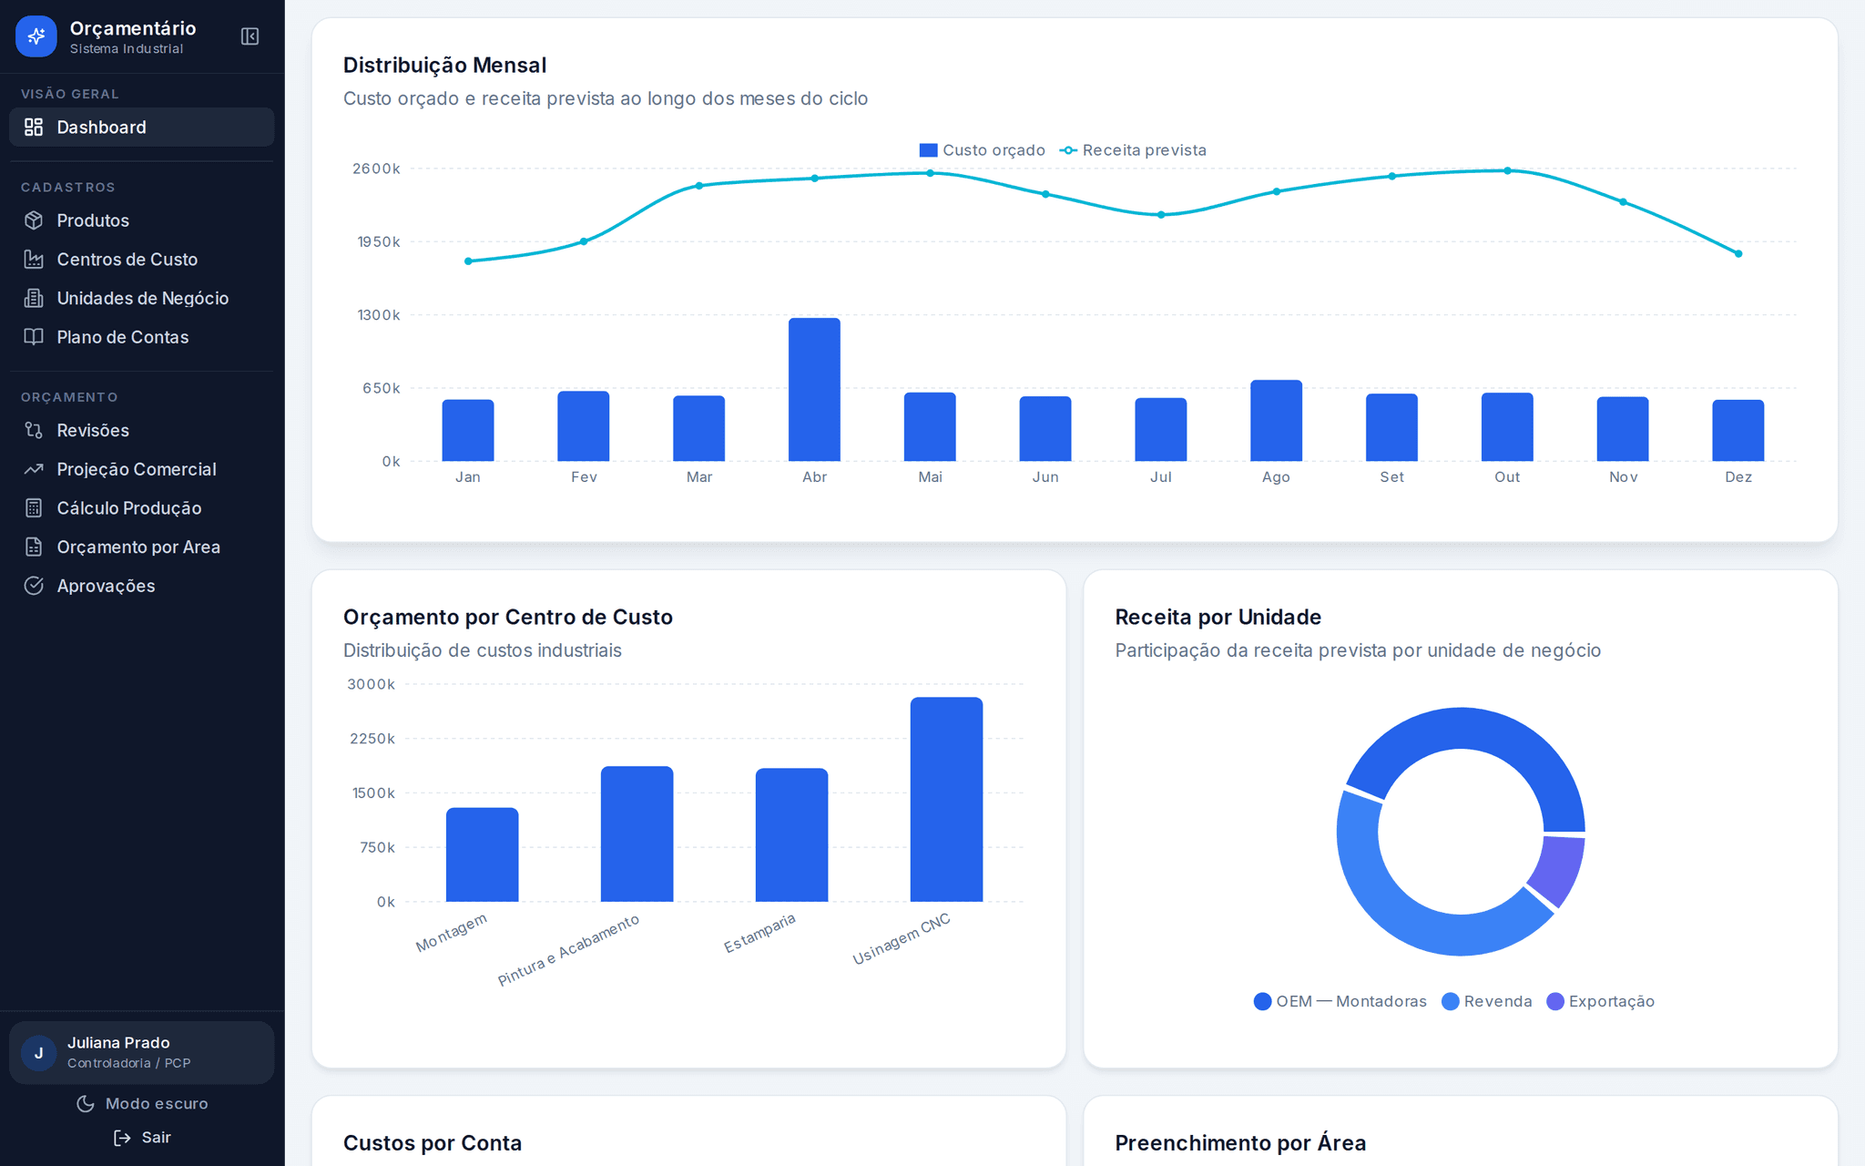
Task: Go to Projeção Comercial
Action: [x=141, y=469]
